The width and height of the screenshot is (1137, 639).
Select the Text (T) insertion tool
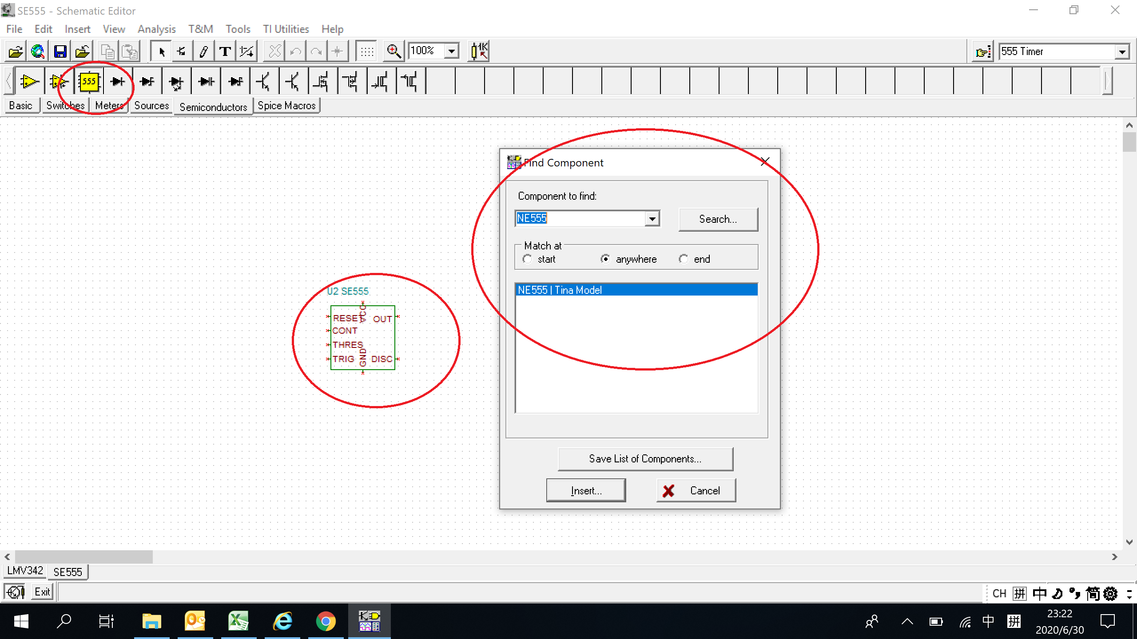coord(225,51)
